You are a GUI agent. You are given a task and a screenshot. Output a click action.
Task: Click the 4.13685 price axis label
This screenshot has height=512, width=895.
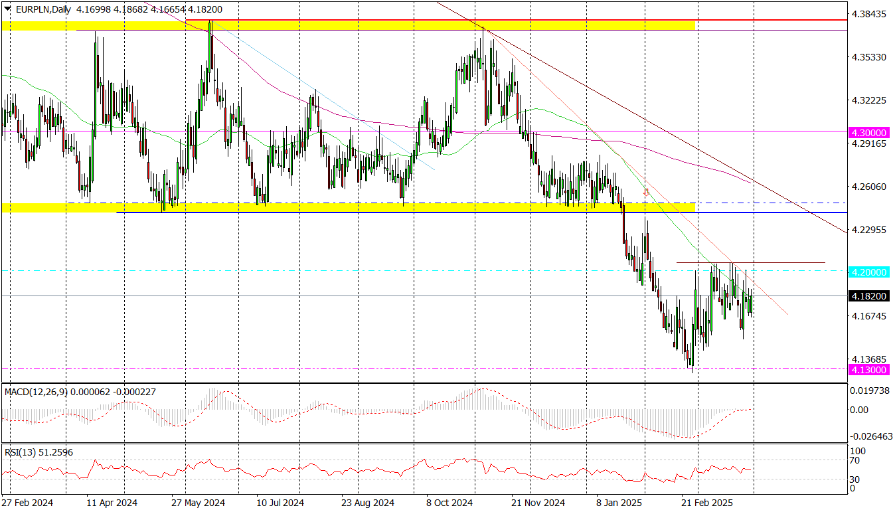tap(869, 359)
